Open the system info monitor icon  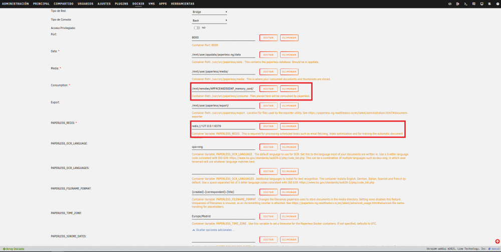coord(482,4)
